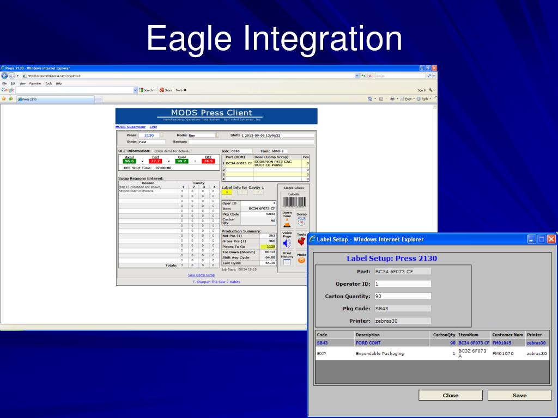Screen dimensions: 558x418
Task: Click Add to Favorites green star icon
Action: 11,99
